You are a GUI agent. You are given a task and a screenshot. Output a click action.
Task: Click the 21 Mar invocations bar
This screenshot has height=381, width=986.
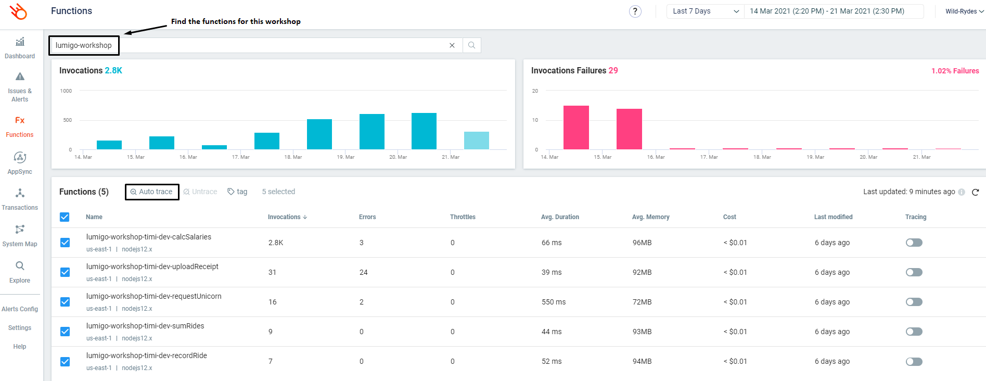[477, 141]
